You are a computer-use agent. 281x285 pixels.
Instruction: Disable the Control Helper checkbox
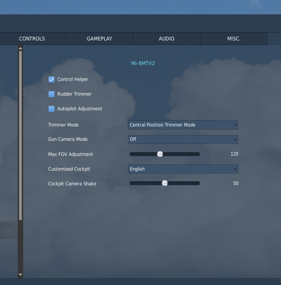[51, 79]
